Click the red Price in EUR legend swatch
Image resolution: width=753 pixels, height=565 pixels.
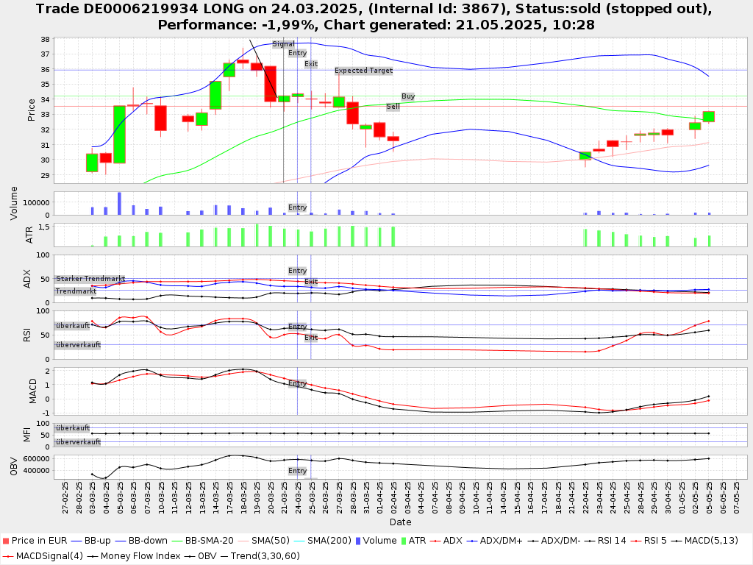coord(5,541)
